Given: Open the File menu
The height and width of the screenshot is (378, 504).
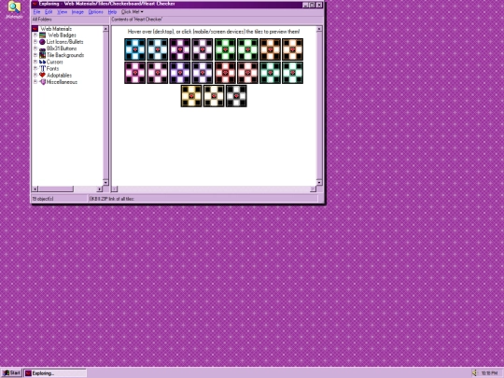Looking at the screenshot, I should (36, 12).
